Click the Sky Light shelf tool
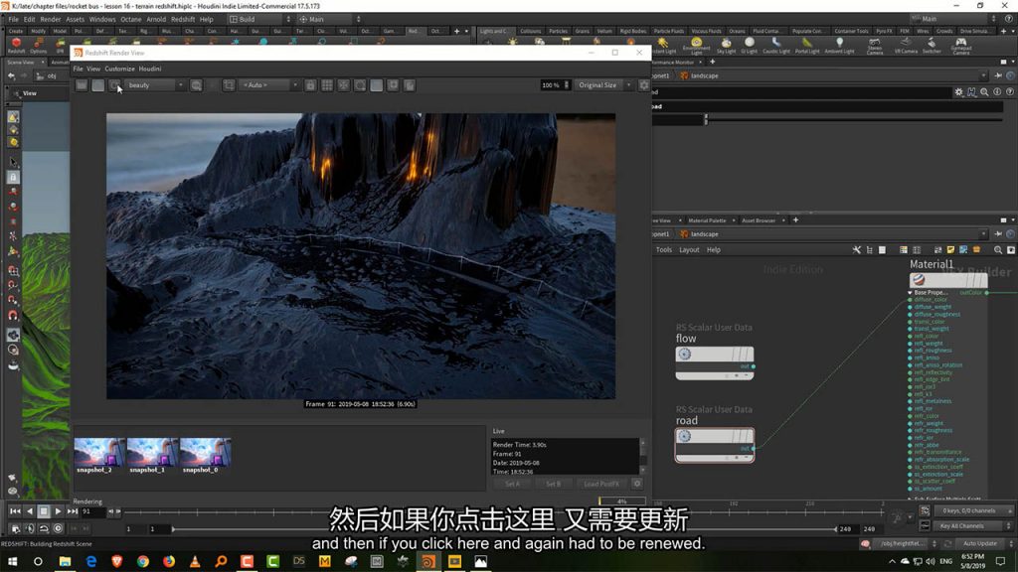The width and height of the screenshot is (1018, 572). point(727,46)
